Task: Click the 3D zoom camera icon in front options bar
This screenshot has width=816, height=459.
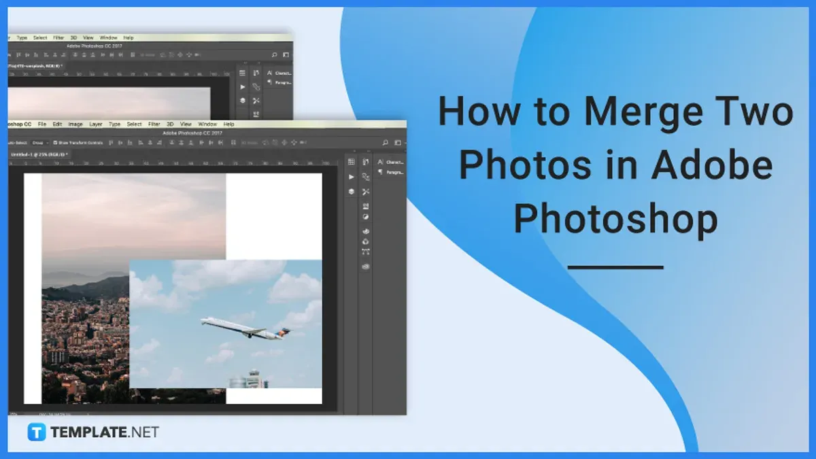Action: [303, 142]
